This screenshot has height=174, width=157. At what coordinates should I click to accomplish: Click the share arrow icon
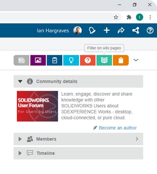121,30
